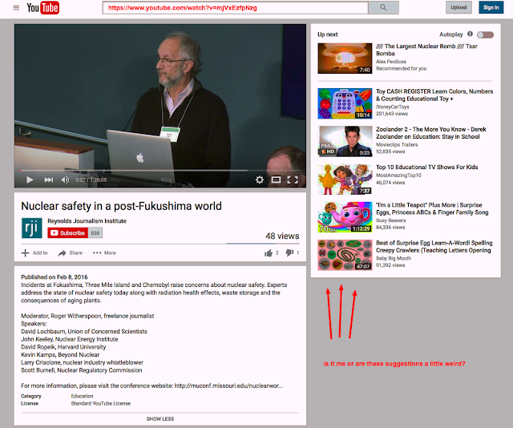The image size is (513, 428).
Task: Open Toy CASH REGISTER Learn Colors title
Action: pyautogui.click(x=434, y=95)
